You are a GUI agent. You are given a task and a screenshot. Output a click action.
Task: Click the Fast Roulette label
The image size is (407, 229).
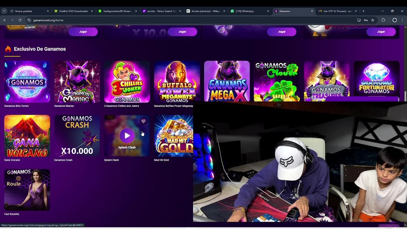(x=12, y=214)
